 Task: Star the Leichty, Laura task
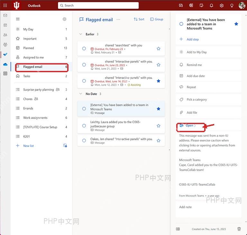click(159, 126)
